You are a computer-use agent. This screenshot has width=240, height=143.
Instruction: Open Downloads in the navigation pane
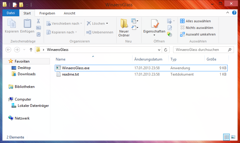coord(26,74)
